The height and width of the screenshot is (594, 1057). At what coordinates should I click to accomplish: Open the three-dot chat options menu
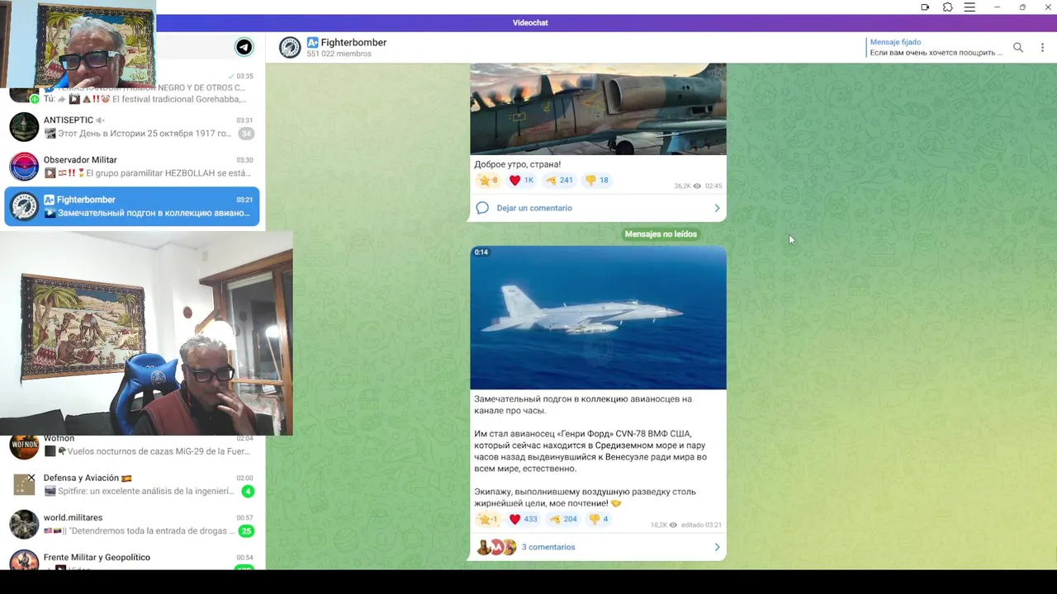point(1042,48)
